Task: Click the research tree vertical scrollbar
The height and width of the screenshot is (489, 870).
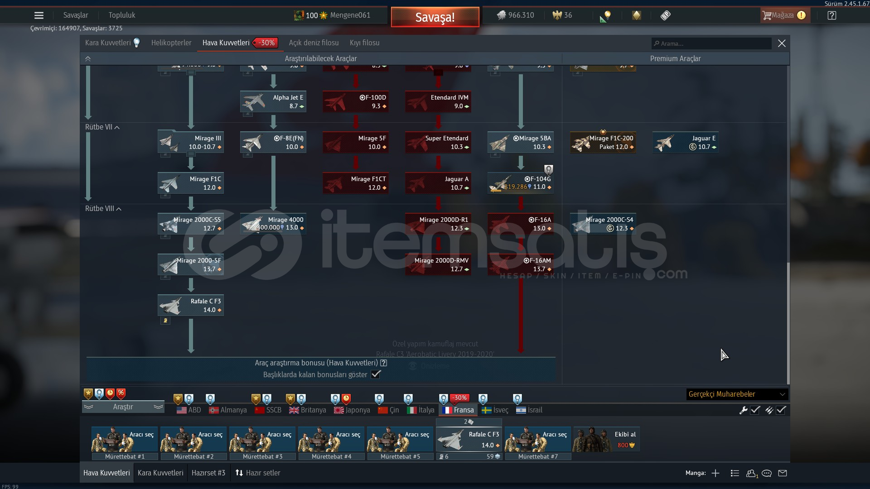Action: (x=788, y=323)
